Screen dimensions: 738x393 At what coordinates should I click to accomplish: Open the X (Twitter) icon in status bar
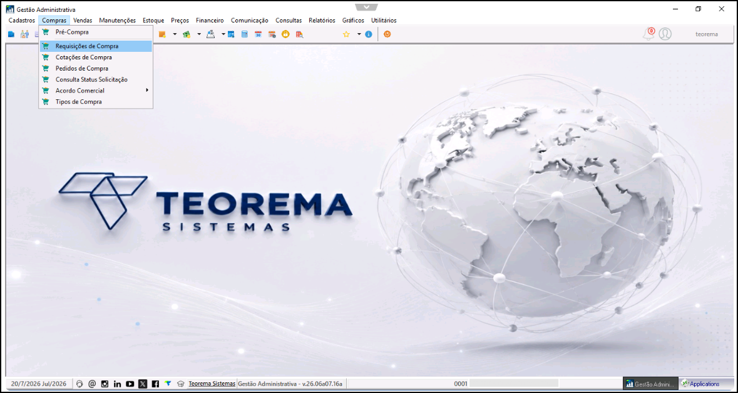pos(143,384)
